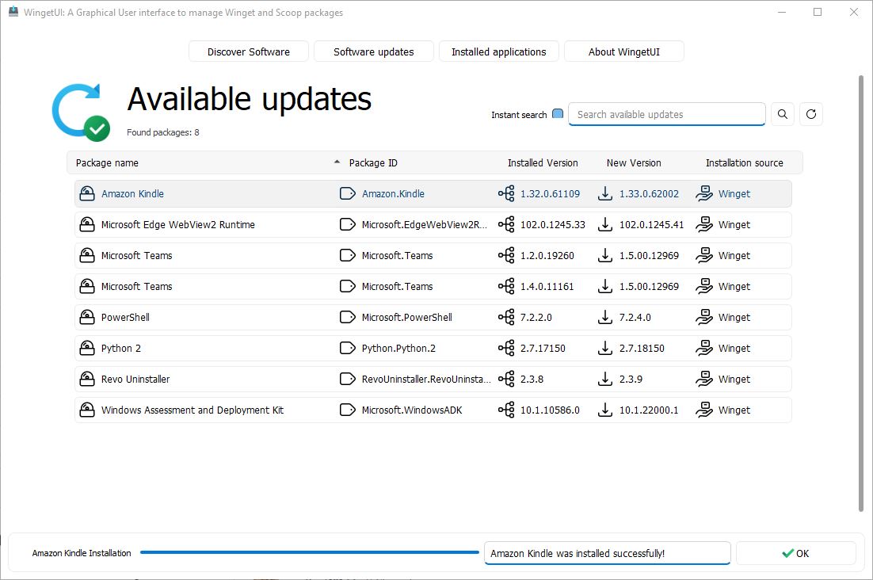This screenshot has width=873, height=580.
Task: Select Windows Assessment and Deployment Kit name
Action: point(192,410)
